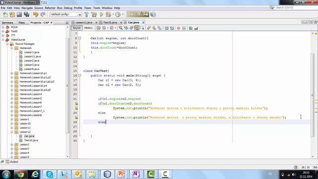Click the Save All toolbar icon
The width and height of the screenshot is (318, 179).
click(26, 14)
